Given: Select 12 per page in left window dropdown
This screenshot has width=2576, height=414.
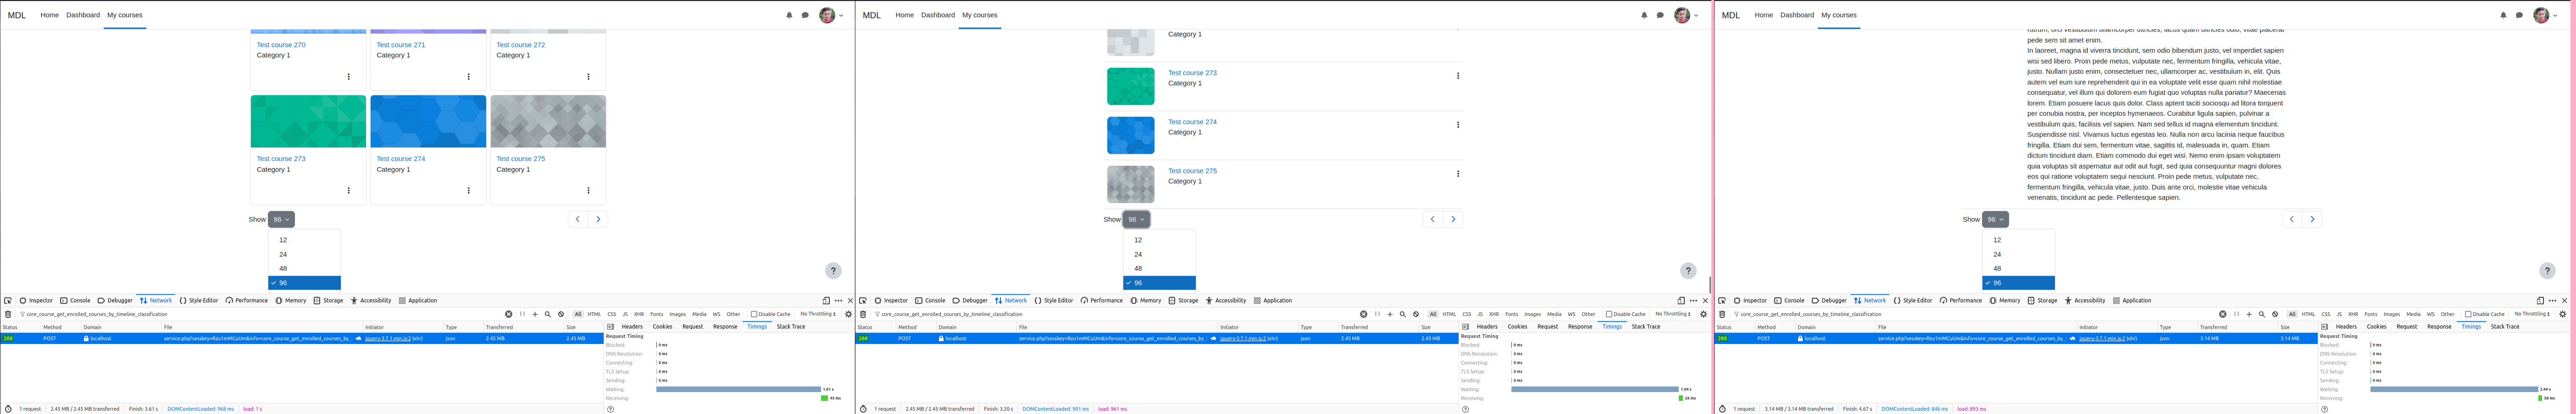Looking at the screenshot, I should point(304,240).
